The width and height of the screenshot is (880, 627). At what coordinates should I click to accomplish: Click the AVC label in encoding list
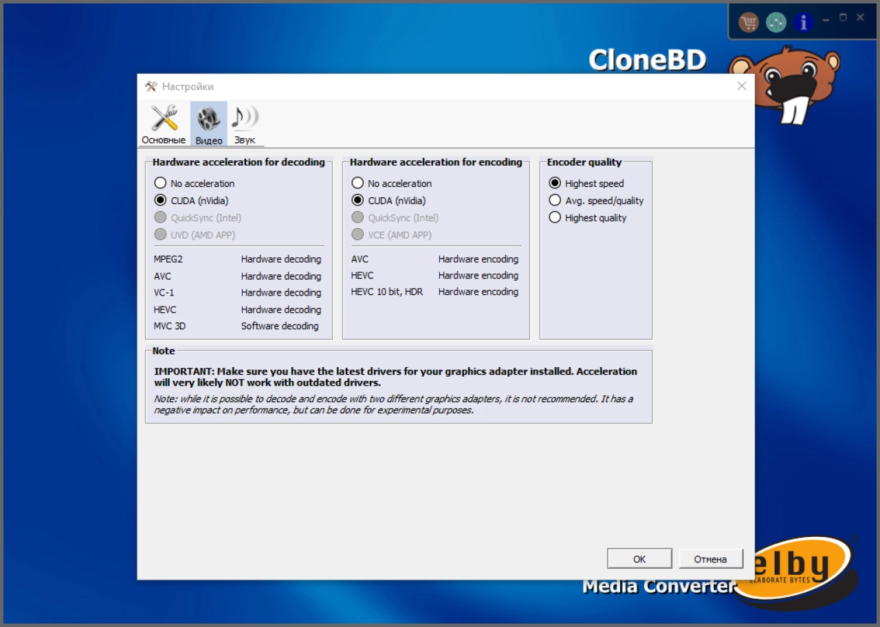click(x=360, y=259)
